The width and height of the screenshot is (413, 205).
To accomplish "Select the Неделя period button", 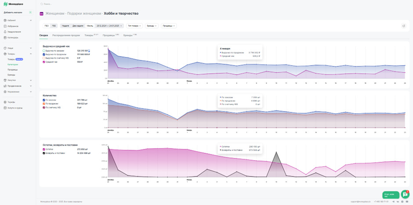I will (x=66, y=26).
